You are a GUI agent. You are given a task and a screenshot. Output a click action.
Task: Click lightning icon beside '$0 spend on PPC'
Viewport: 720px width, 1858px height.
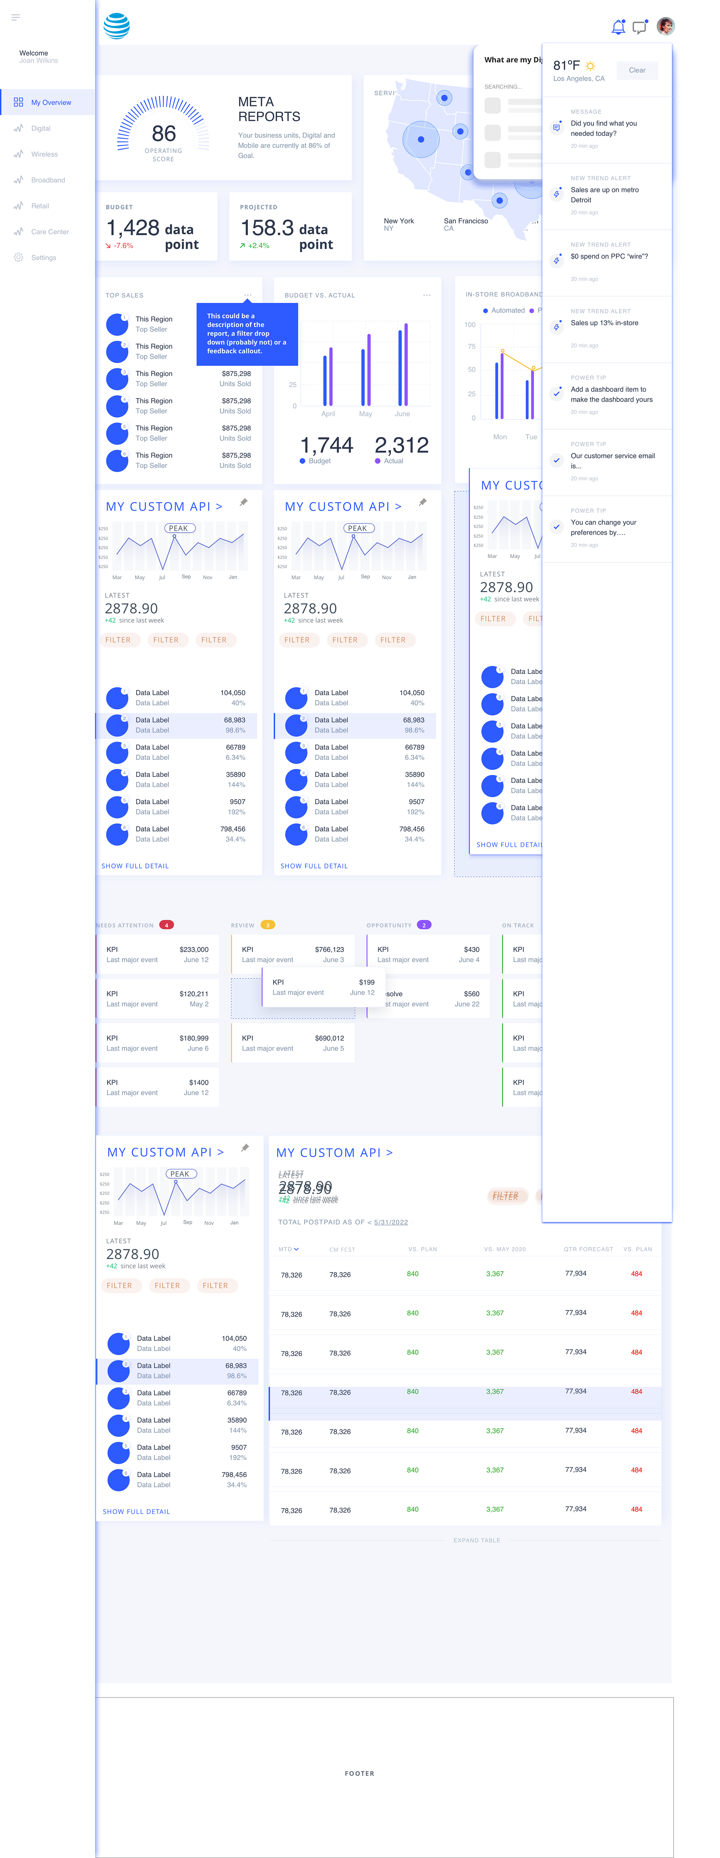coord(556,260)
